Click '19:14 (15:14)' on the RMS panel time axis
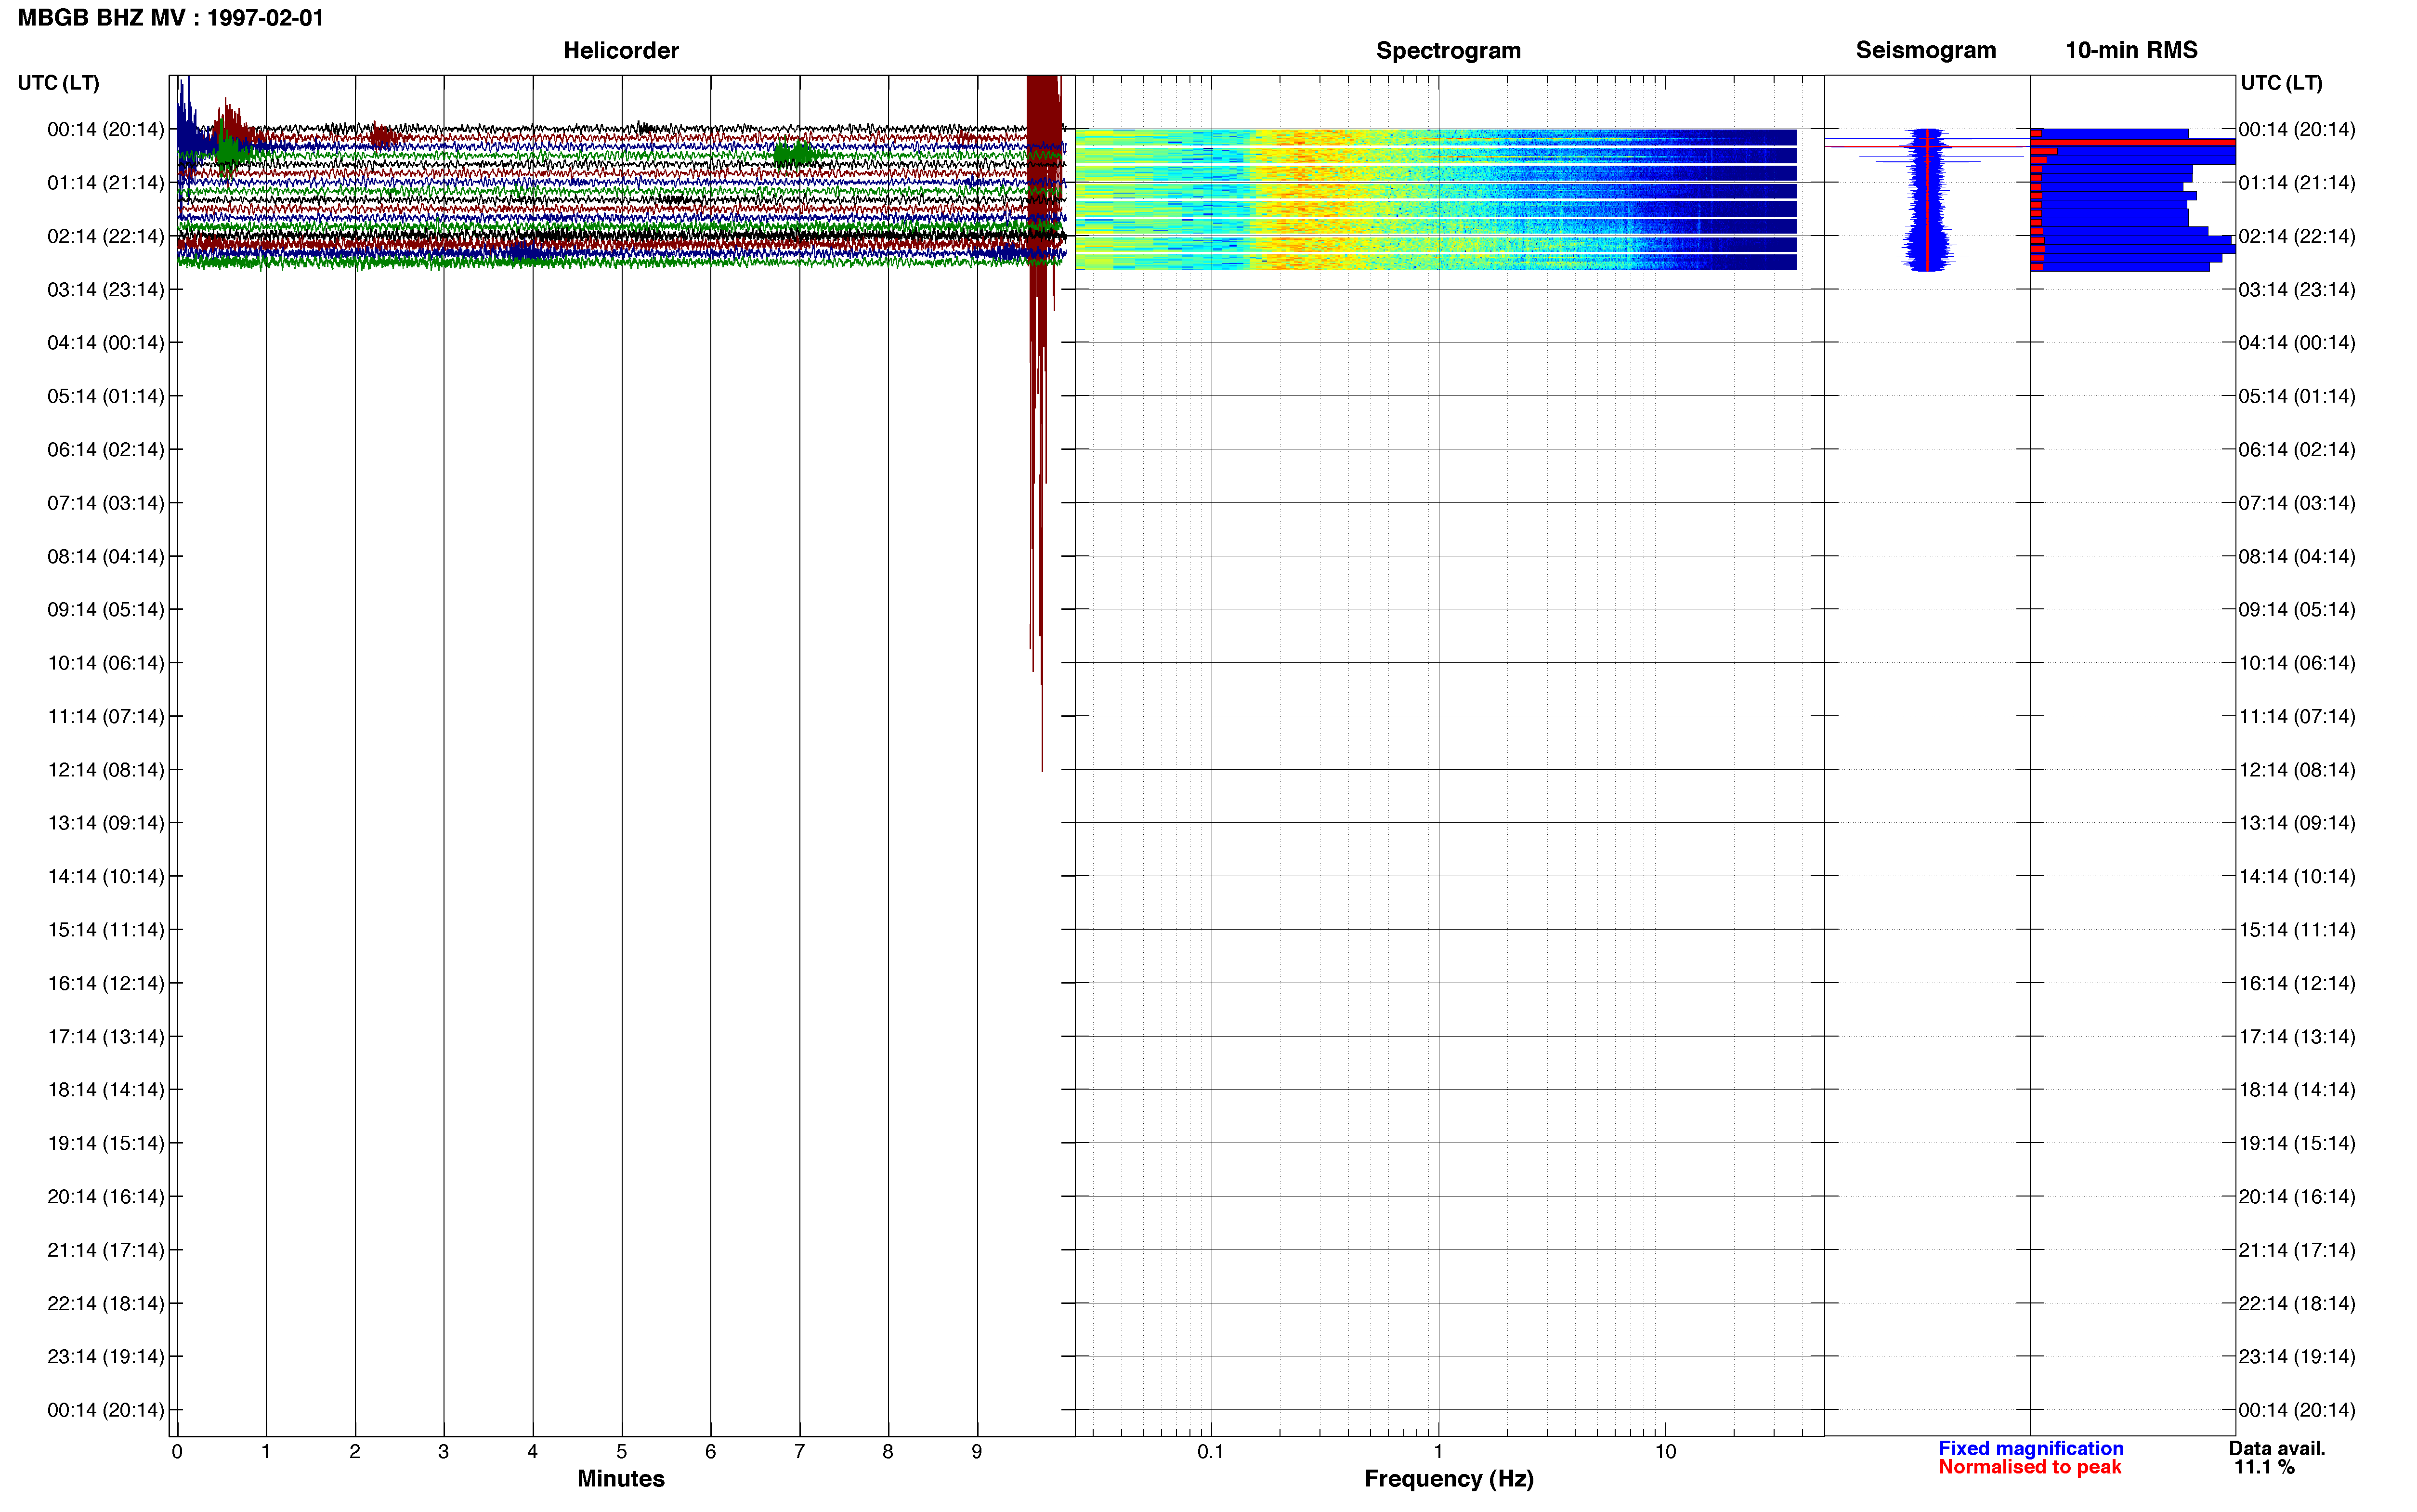The width and height of the screenshot is (2417, 1512). (2297, 1143)
